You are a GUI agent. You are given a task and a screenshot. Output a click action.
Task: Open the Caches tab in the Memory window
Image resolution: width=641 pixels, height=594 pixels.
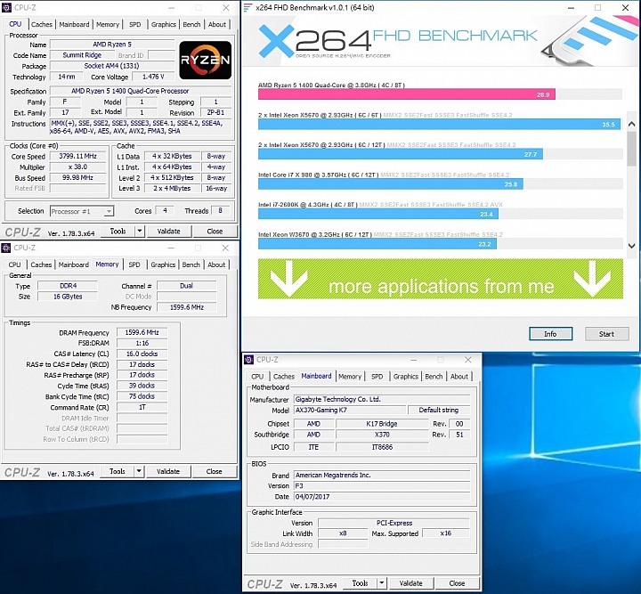[x=41, y=264]
